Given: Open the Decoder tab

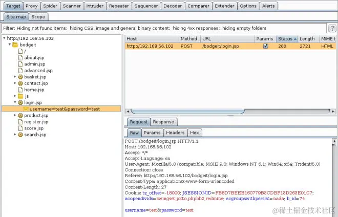Looking at the screenshot, I should point(173,6).
